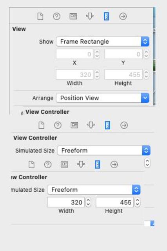Click the vertical scrollbar beside the View panel

[154, 56]
